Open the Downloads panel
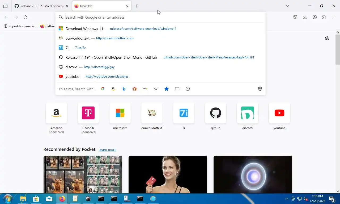 (305, 17)
